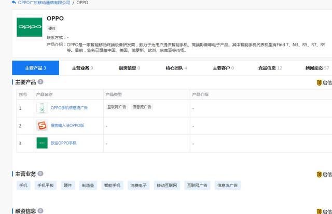Click the 移动互联网 business tag
The height and width of the screenshot is (214, 332).
click(x=167, y=185)
